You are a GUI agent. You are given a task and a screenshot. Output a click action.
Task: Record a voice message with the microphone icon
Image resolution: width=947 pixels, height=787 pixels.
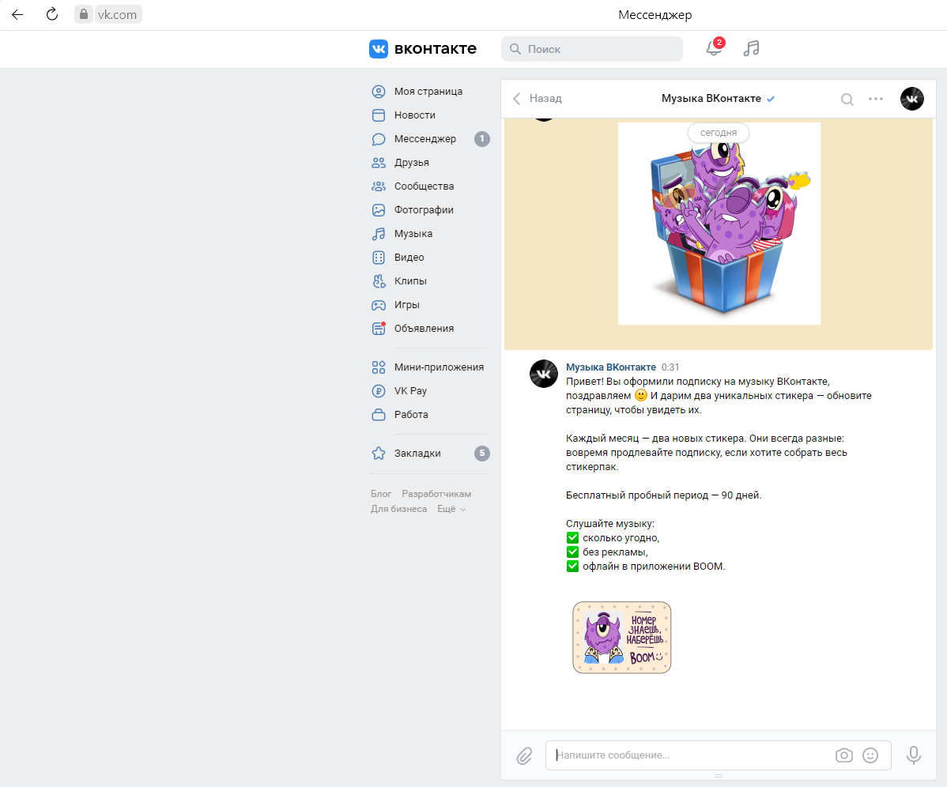pos(914,755)
